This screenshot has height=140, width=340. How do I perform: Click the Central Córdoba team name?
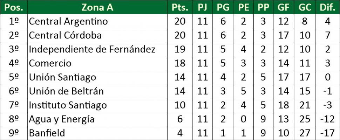click(x=65, y=35)
